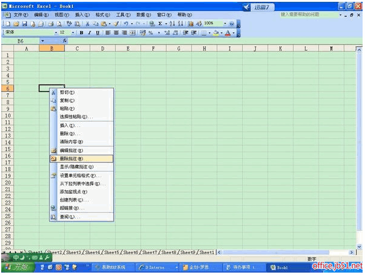Expand the Undo history dropdown arrow
The image size is (365, 275).
click(132, 23)
